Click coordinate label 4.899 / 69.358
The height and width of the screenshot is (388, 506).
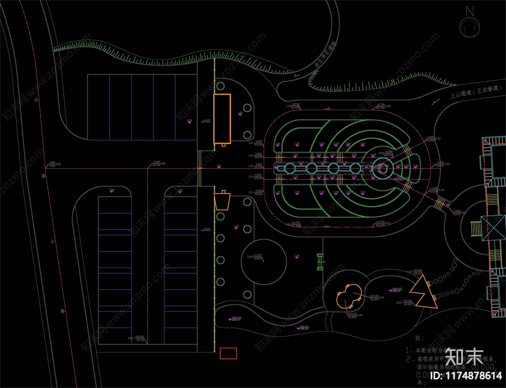point(430,139)
